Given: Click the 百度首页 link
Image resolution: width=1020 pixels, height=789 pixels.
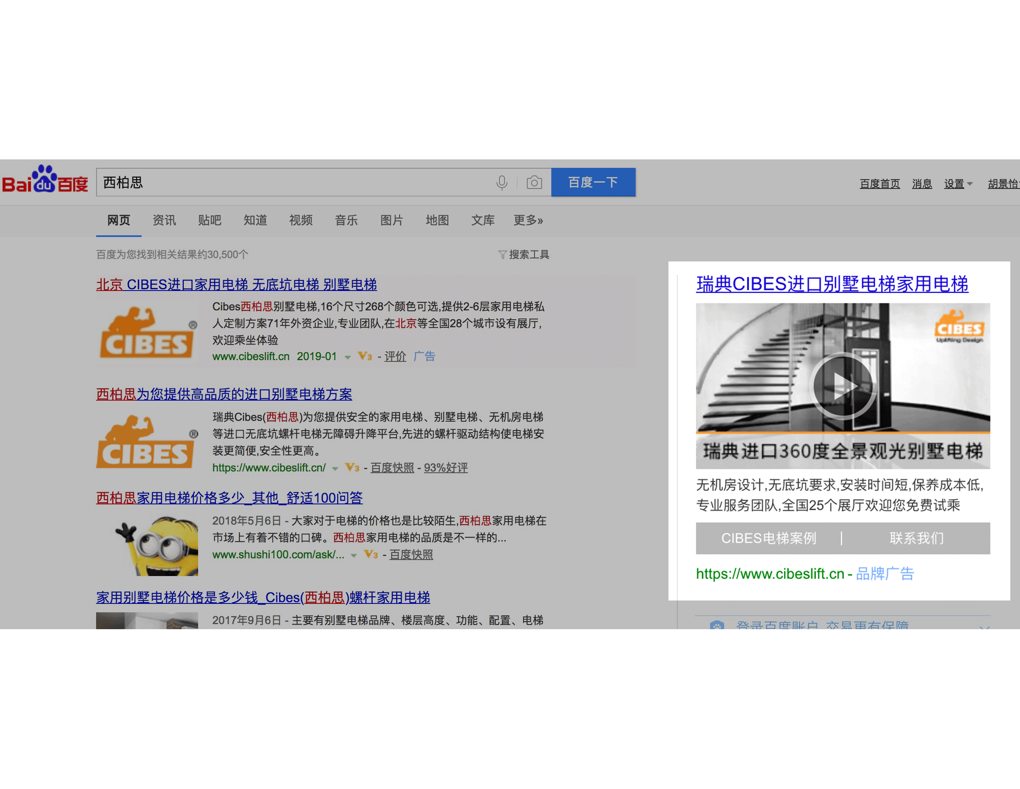Looking at the screenshot, I should 879,184.
